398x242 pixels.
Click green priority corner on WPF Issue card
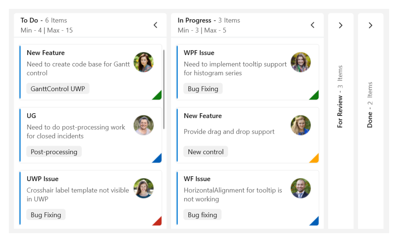(x=315, y=96)
